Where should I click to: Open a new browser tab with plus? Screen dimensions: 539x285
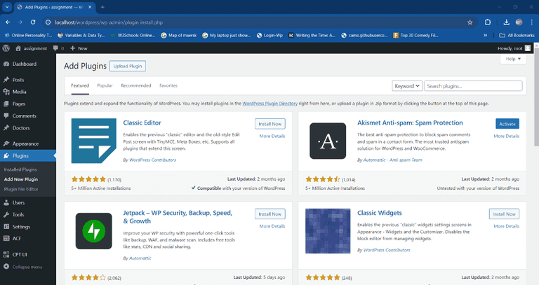coord(102,7)
